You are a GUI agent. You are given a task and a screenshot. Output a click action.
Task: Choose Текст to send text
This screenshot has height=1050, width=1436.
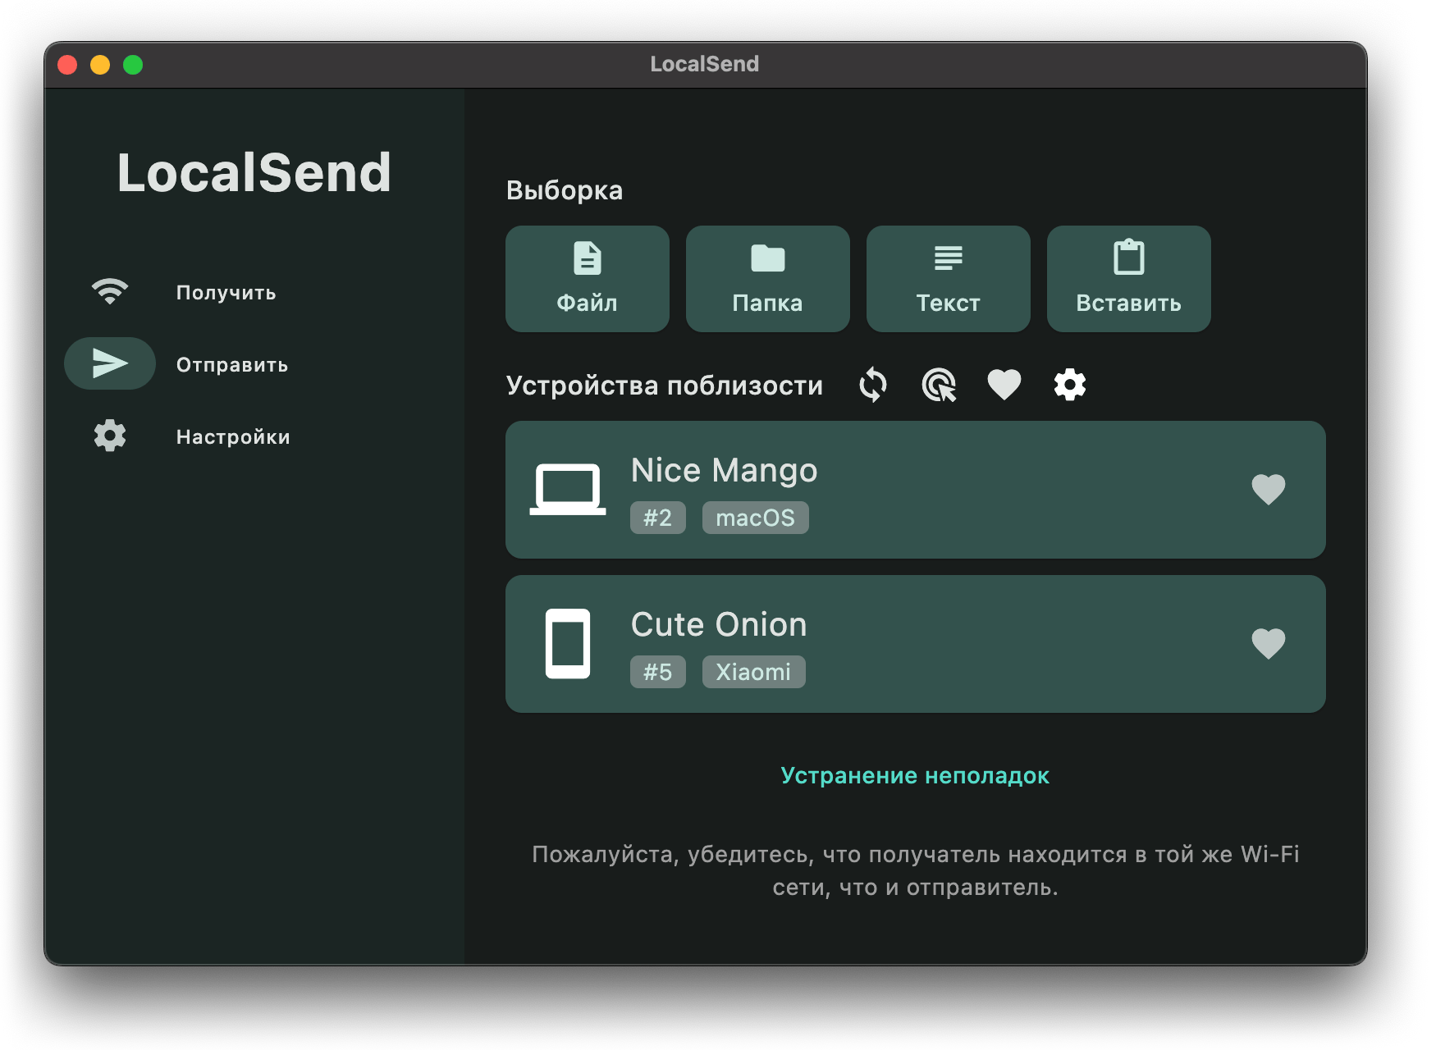click(949, 279)
